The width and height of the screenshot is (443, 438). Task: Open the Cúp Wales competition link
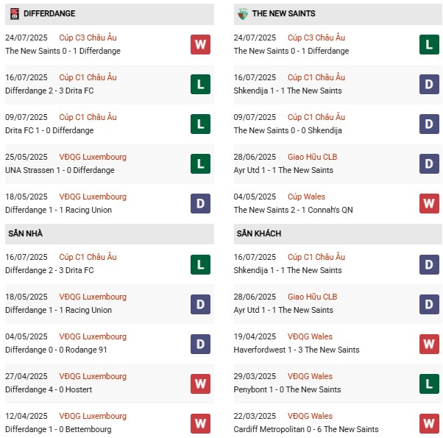click(305, 197)
